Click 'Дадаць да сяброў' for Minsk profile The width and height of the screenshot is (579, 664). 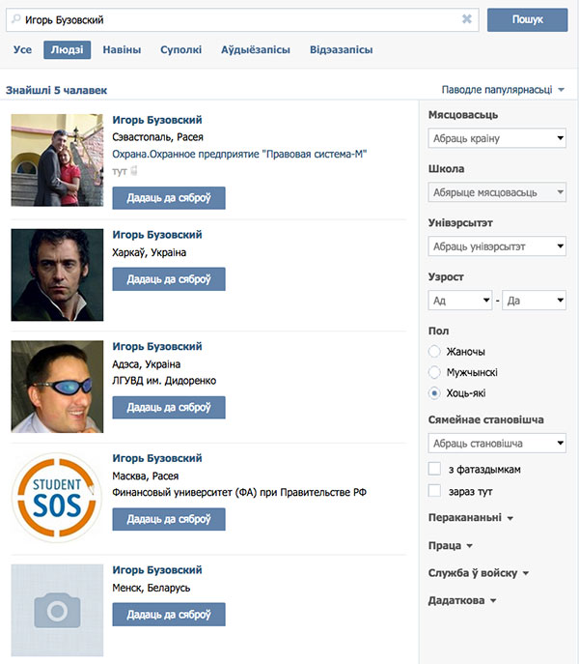point(169,615)
